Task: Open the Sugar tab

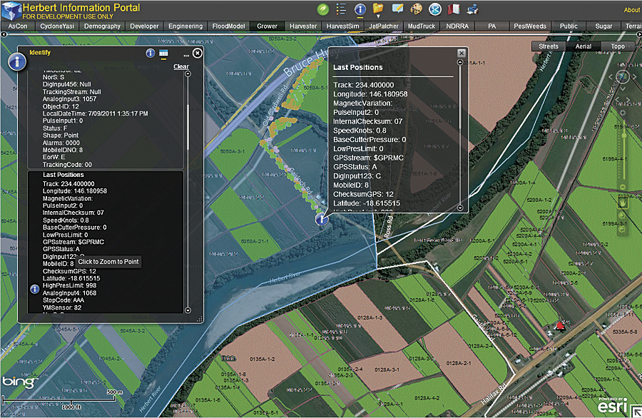Action: coord(603,26)
